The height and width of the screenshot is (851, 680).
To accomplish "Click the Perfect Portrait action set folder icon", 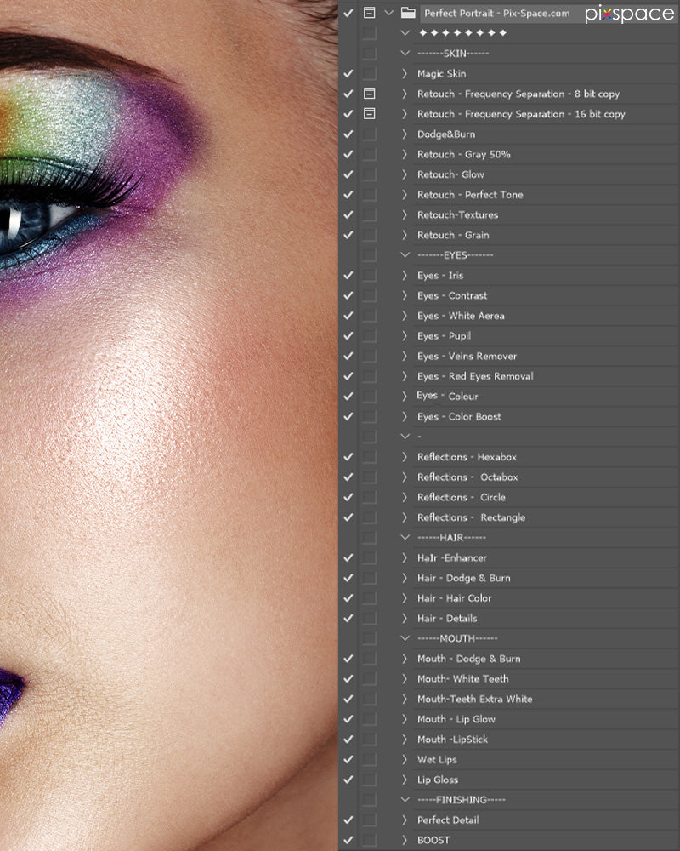I will (x=408, y=13).
